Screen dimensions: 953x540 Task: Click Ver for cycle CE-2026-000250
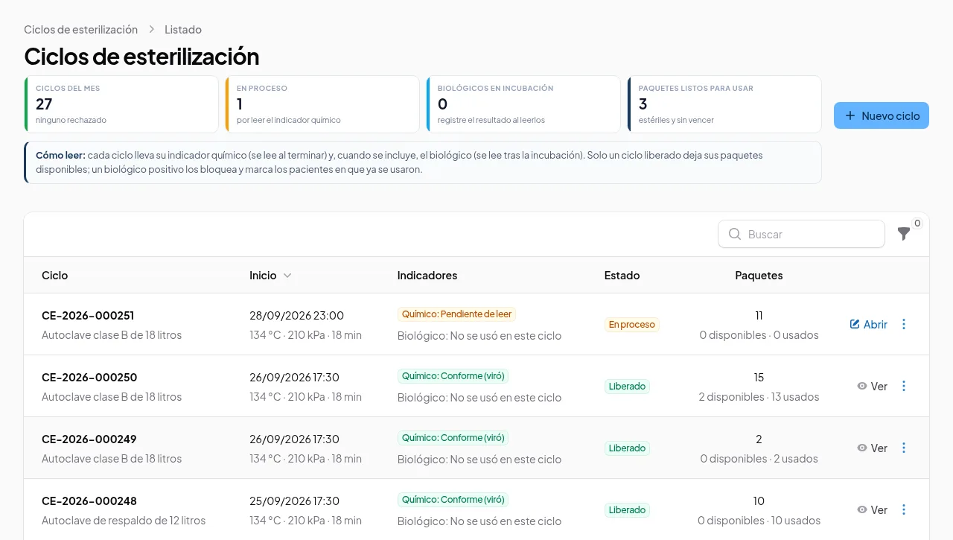click(x=872, y=386)
